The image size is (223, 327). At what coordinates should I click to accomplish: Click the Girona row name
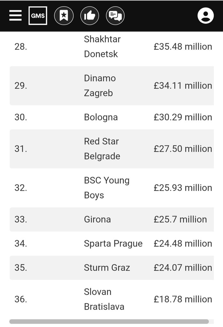97,219
